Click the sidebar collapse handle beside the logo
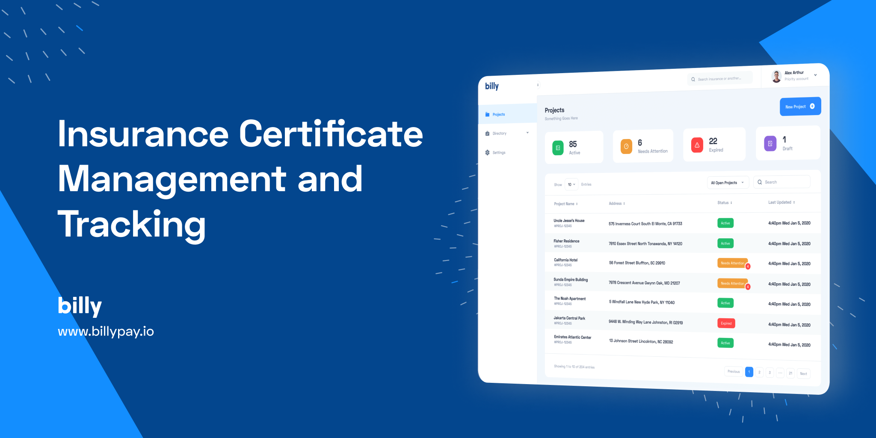The image size is (876, 438). pos(538,85)
